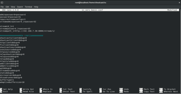This screenshot has height=94, width=181.
Task: Click the shoutcast2clientdebug=0 line
Action: (x=13, y=40)
